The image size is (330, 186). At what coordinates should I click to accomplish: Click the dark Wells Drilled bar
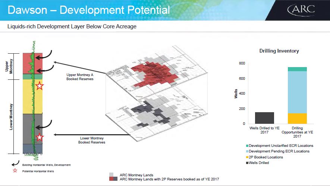[x=264, y=118]
